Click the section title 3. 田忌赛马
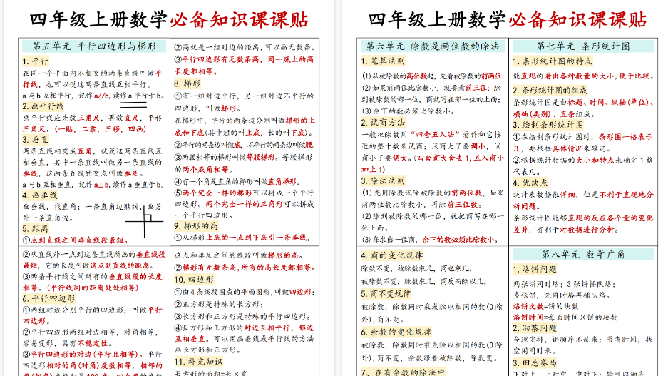Image resolution: width=668 pixels, height=376 pixels. [535, 362]
